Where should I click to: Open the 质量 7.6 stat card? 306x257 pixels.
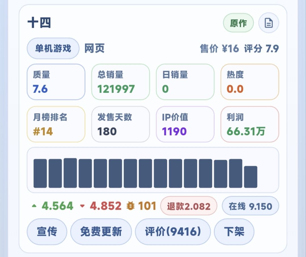[56, 82]
